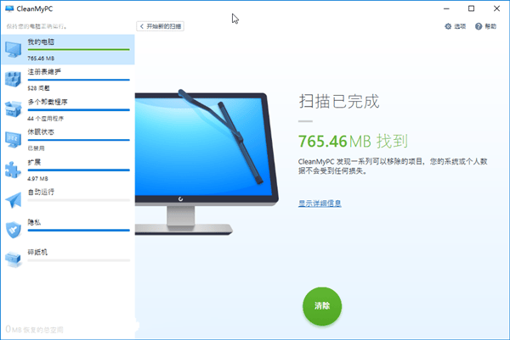Click the extensions puzzle piece icon
The image size is (510, 340).
[13, 170]
